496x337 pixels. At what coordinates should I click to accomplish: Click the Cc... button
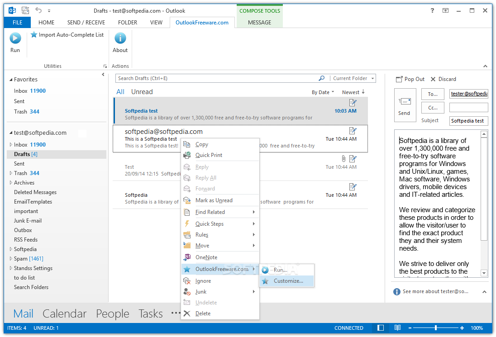click(433, 108)
